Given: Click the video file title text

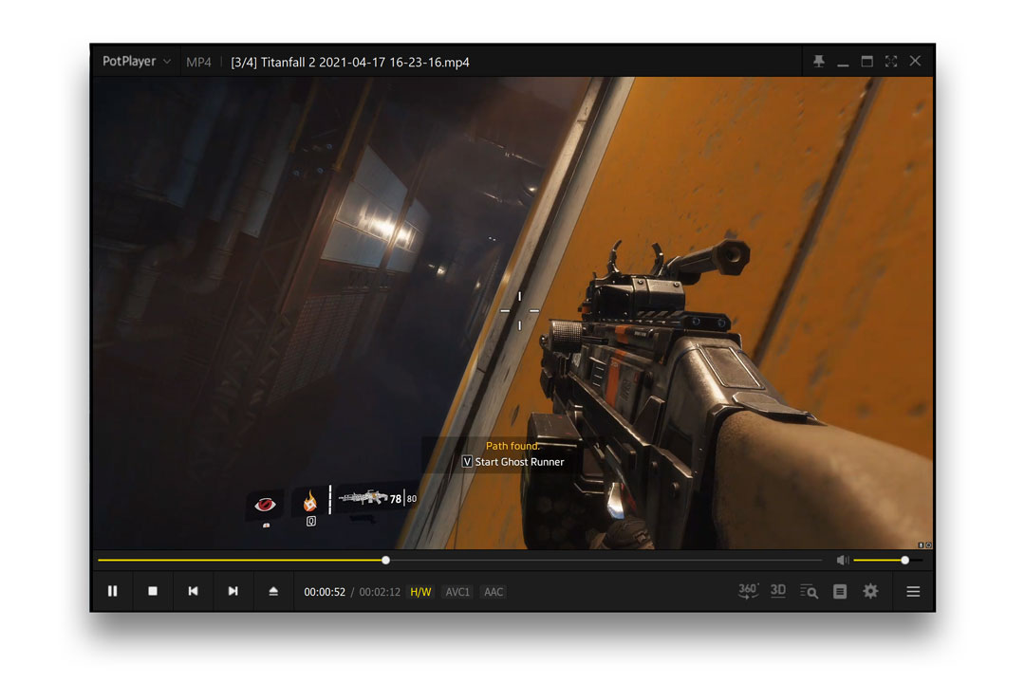Looking at the screenshot, I should (349, 62).
